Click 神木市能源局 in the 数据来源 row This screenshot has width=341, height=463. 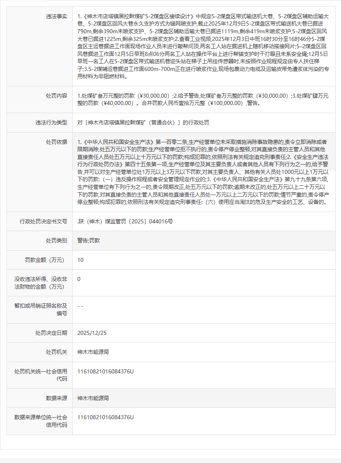coord(93,398)
